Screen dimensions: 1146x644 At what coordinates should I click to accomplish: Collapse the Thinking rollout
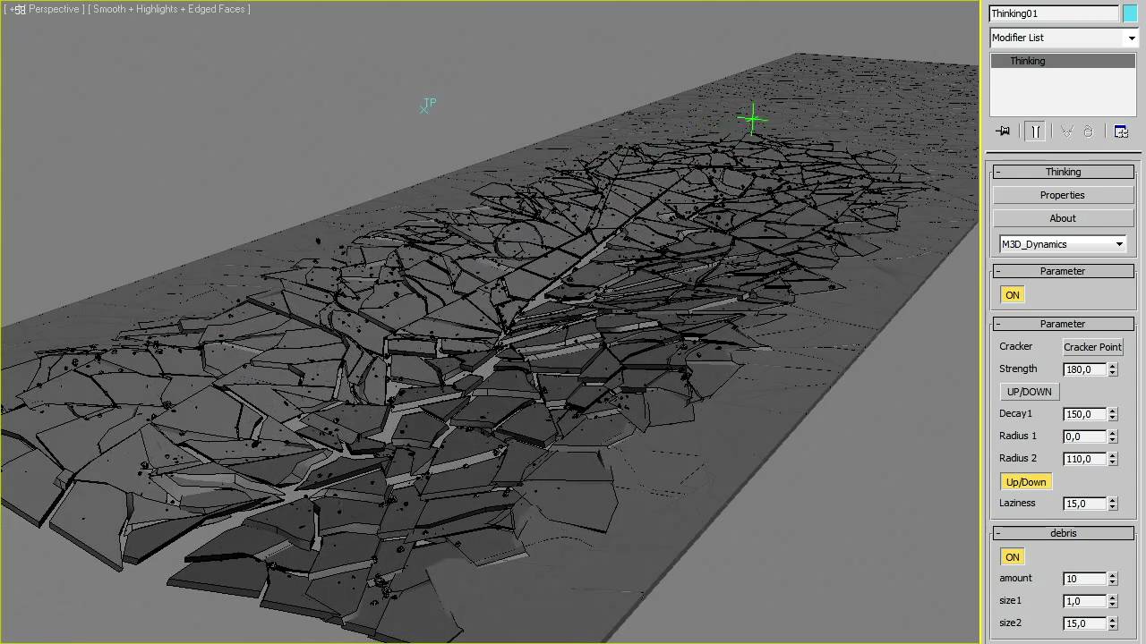coord(1063,172)
